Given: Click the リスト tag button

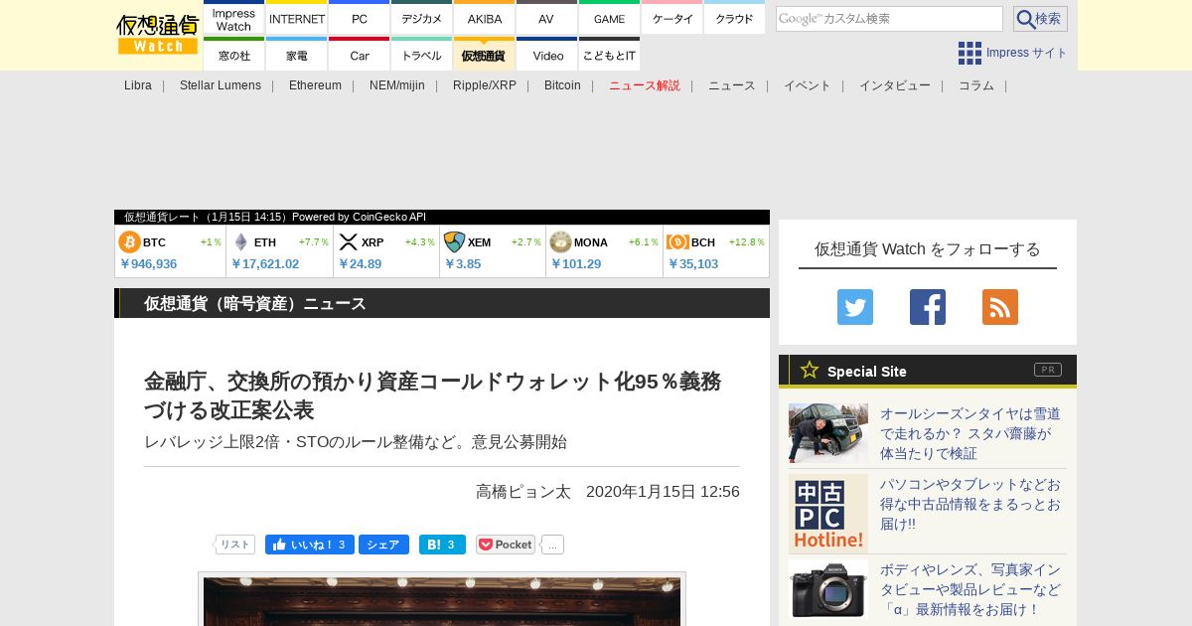Looking at the screenshot, I should click(x=234, y=545).
